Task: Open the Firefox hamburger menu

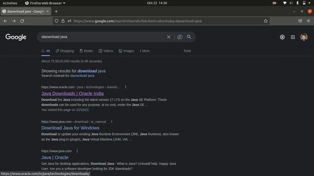Action: click(309, 21)
